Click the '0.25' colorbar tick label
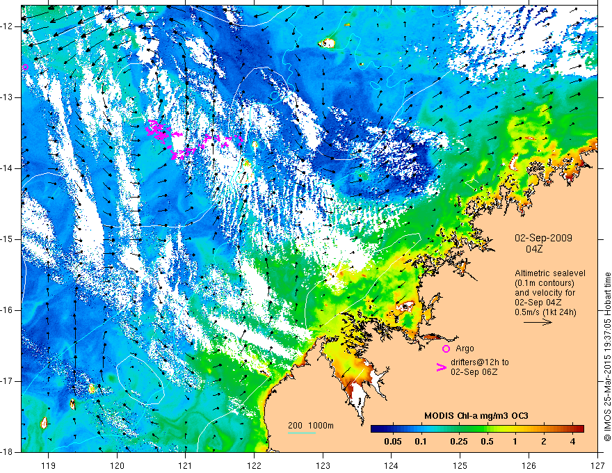The image size is (612, 473). (459, 442)
